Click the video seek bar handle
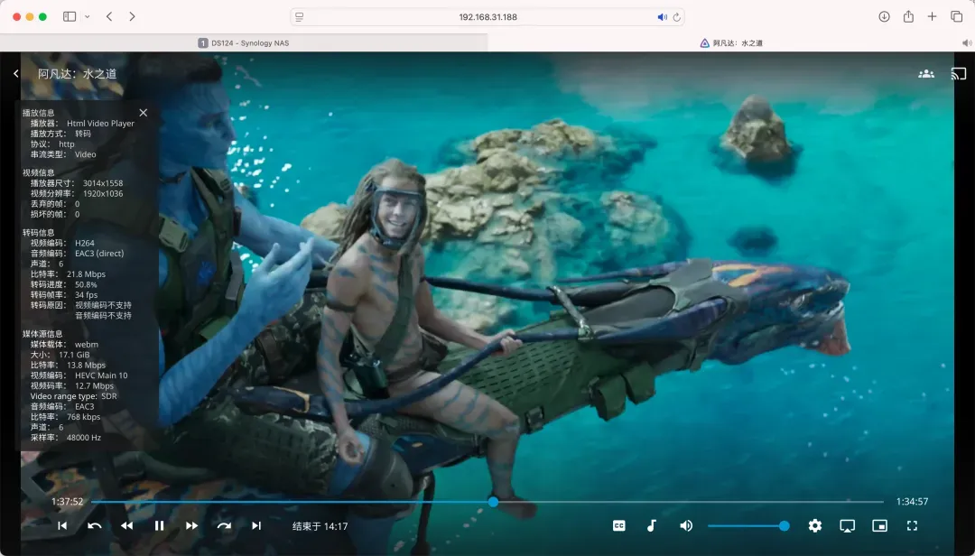975x556 pixels. pos(493,501)
